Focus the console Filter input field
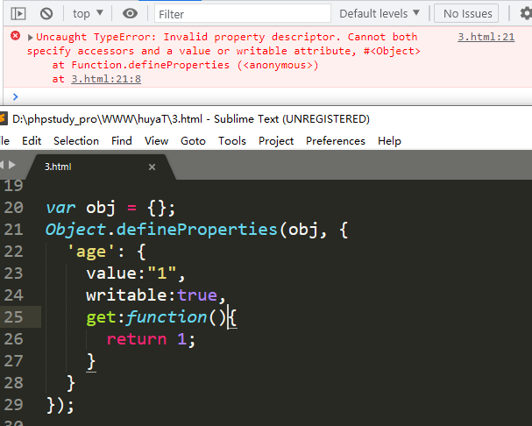The width and height of the screenshot is (532, 426). click(x=243, y=13)
